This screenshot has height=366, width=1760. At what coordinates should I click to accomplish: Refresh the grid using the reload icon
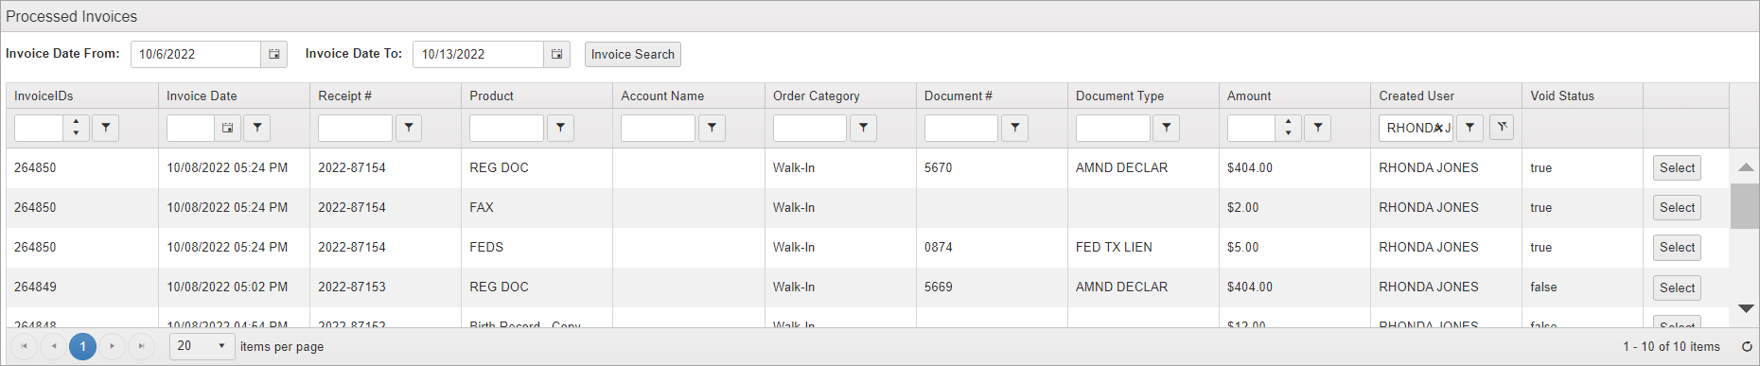coord(1747,347)
